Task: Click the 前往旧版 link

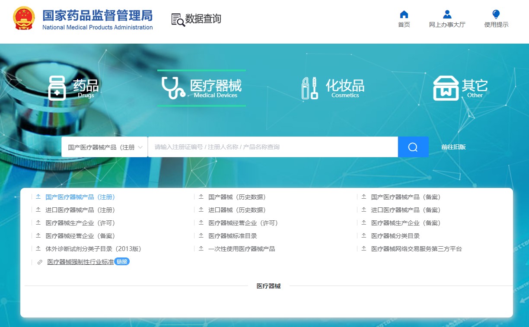Action: pos(453,147)
